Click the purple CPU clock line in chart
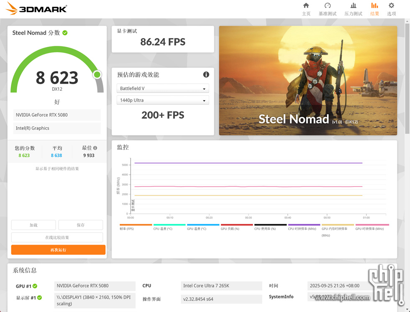The width and height of the screenshot is (410, 312). 249,163
